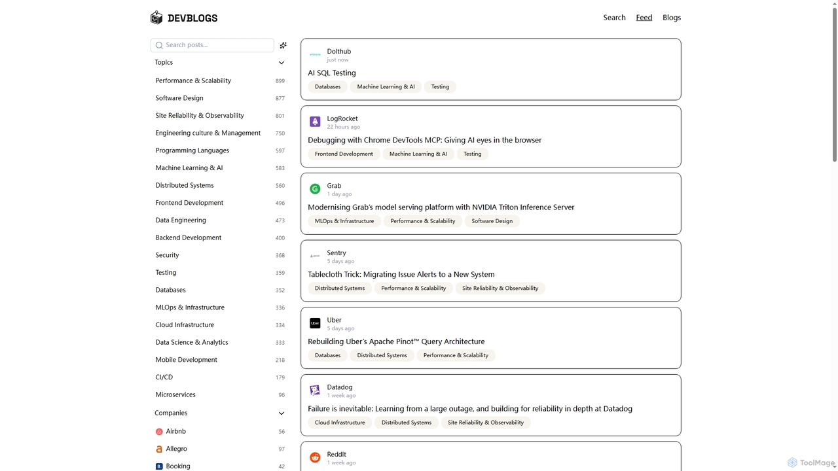Select Cloud Infrastructure sidebar topic
The height and width of the screenshot is (471, 838).
click(220, 325)
